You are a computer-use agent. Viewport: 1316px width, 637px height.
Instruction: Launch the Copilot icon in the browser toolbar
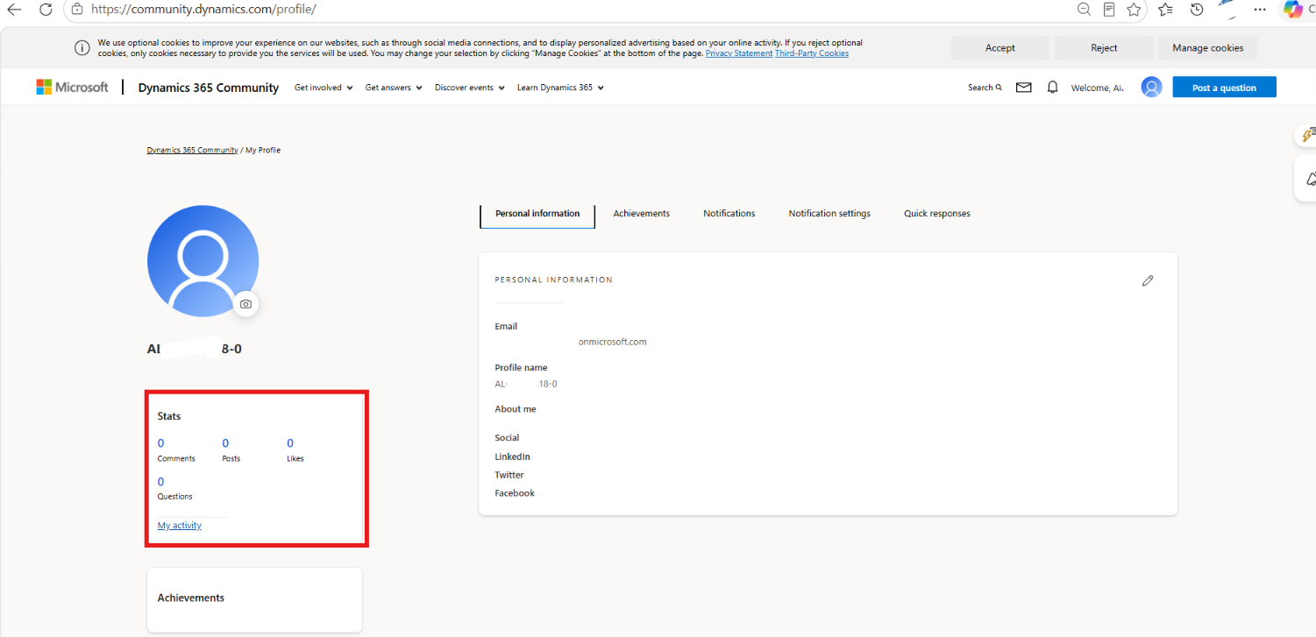(x=1292, y=9)
